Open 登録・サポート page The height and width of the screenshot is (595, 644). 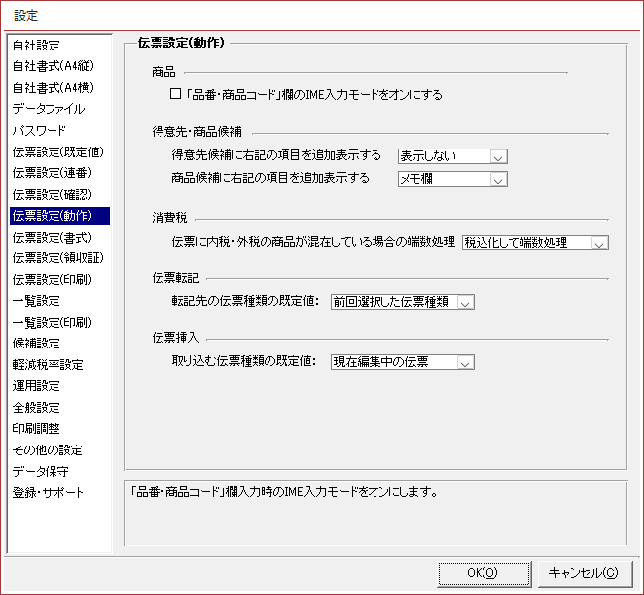point(49,493)
